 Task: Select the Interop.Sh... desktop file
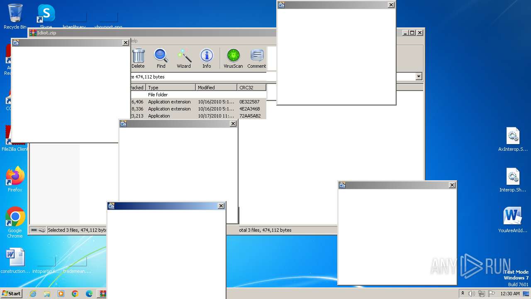point(513,180)
